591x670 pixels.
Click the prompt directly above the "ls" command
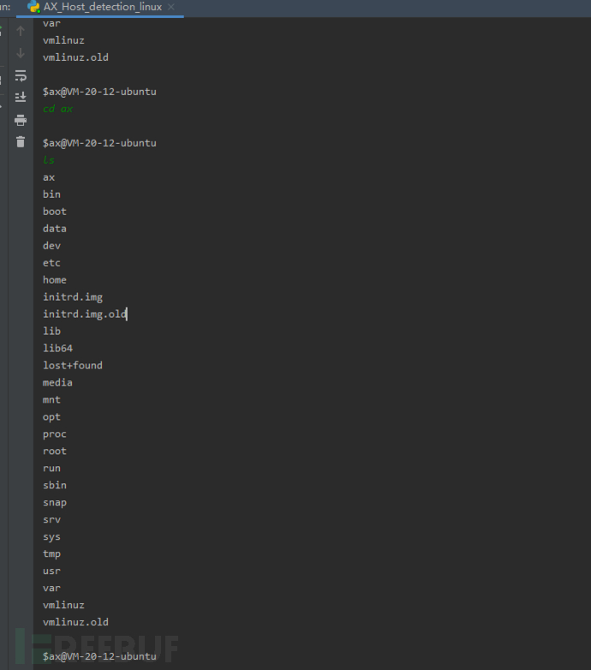[99, 143]
